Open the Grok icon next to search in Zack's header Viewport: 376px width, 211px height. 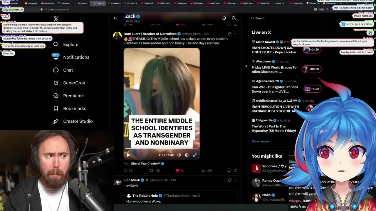pyautogui.click(x=224, y=18)
